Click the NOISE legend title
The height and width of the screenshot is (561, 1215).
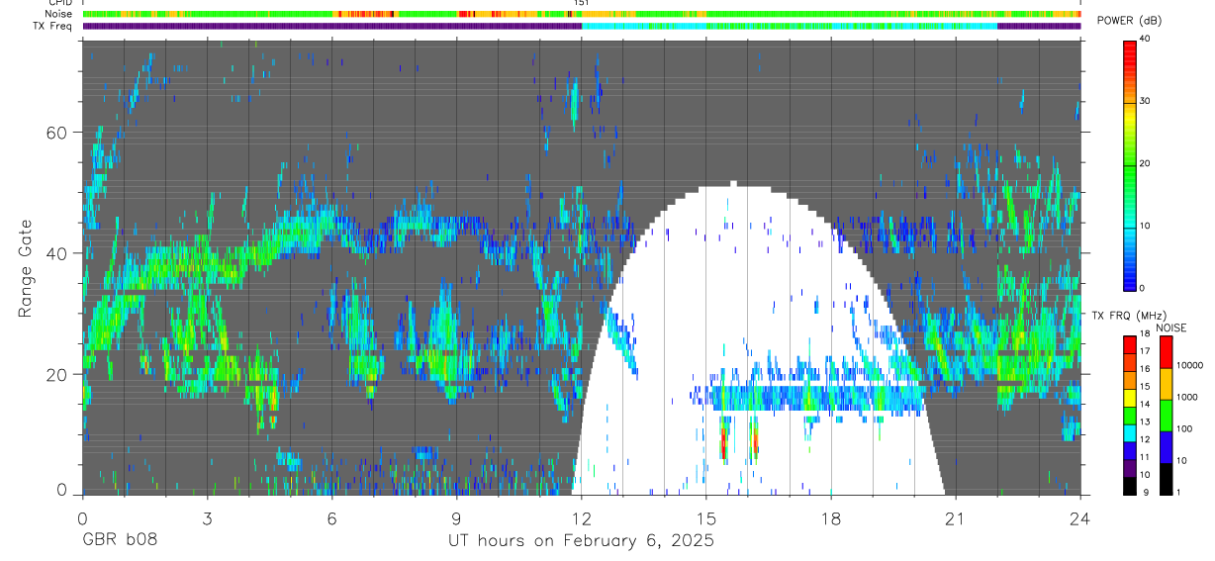click(x=1170, y=327)
